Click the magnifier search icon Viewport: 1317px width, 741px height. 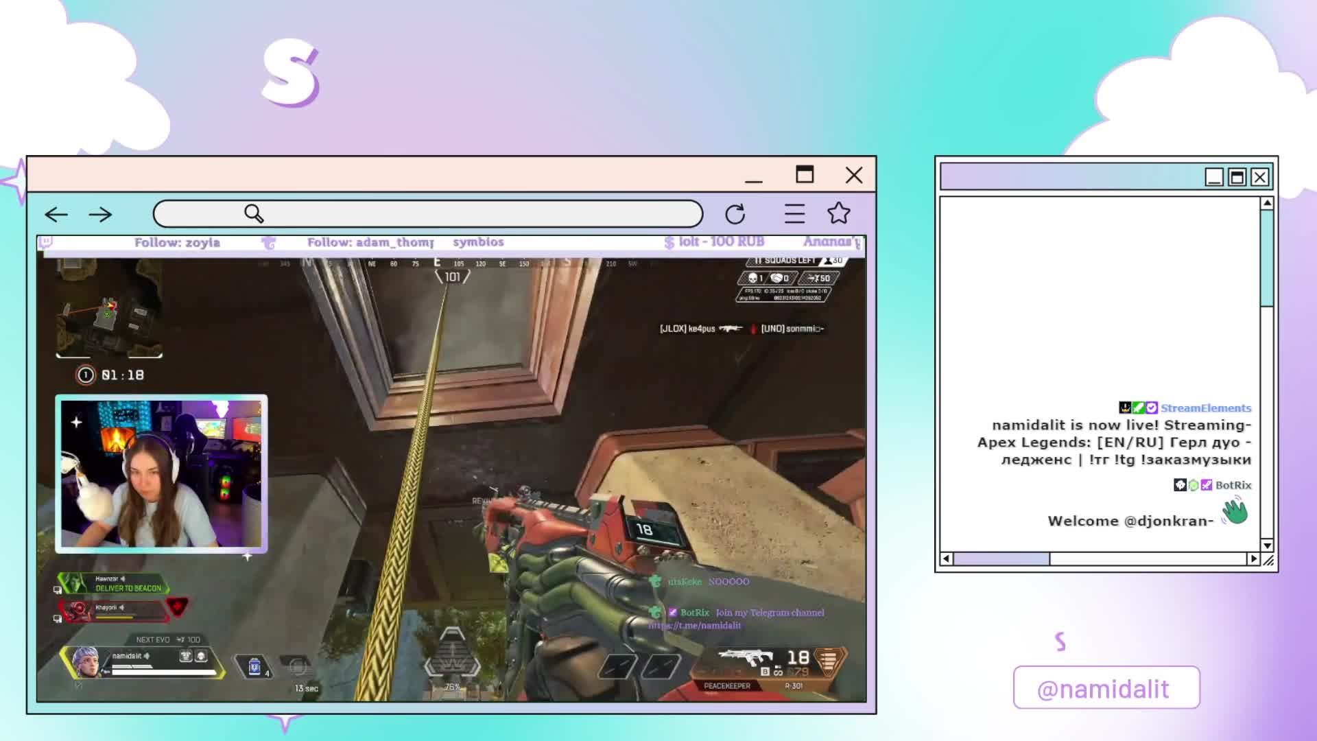point(254,214)
